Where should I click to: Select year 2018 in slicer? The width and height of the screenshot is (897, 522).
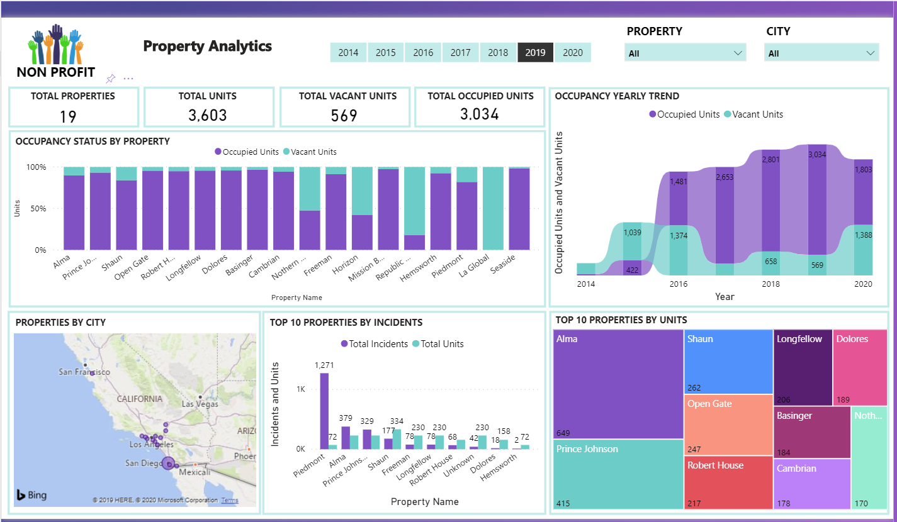point(498,52)
